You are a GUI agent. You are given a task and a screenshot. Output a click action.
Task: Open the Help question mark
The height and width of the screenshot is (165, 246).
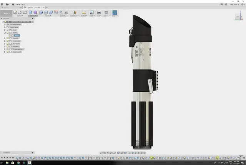point(243,4)
